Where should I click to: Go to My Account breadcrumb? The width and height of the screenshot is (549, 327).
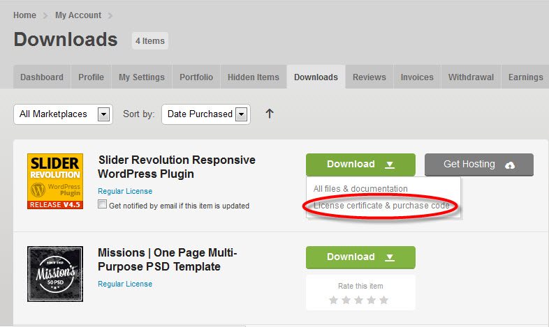coord(78,15)
